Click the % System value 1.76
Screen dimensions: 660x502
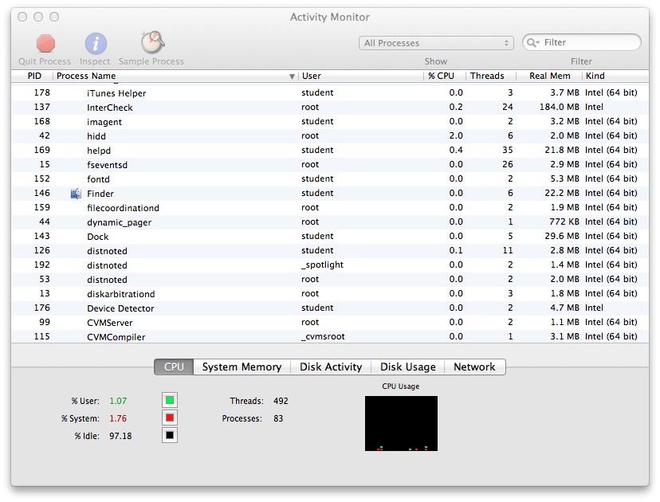(x=118, y=418)
